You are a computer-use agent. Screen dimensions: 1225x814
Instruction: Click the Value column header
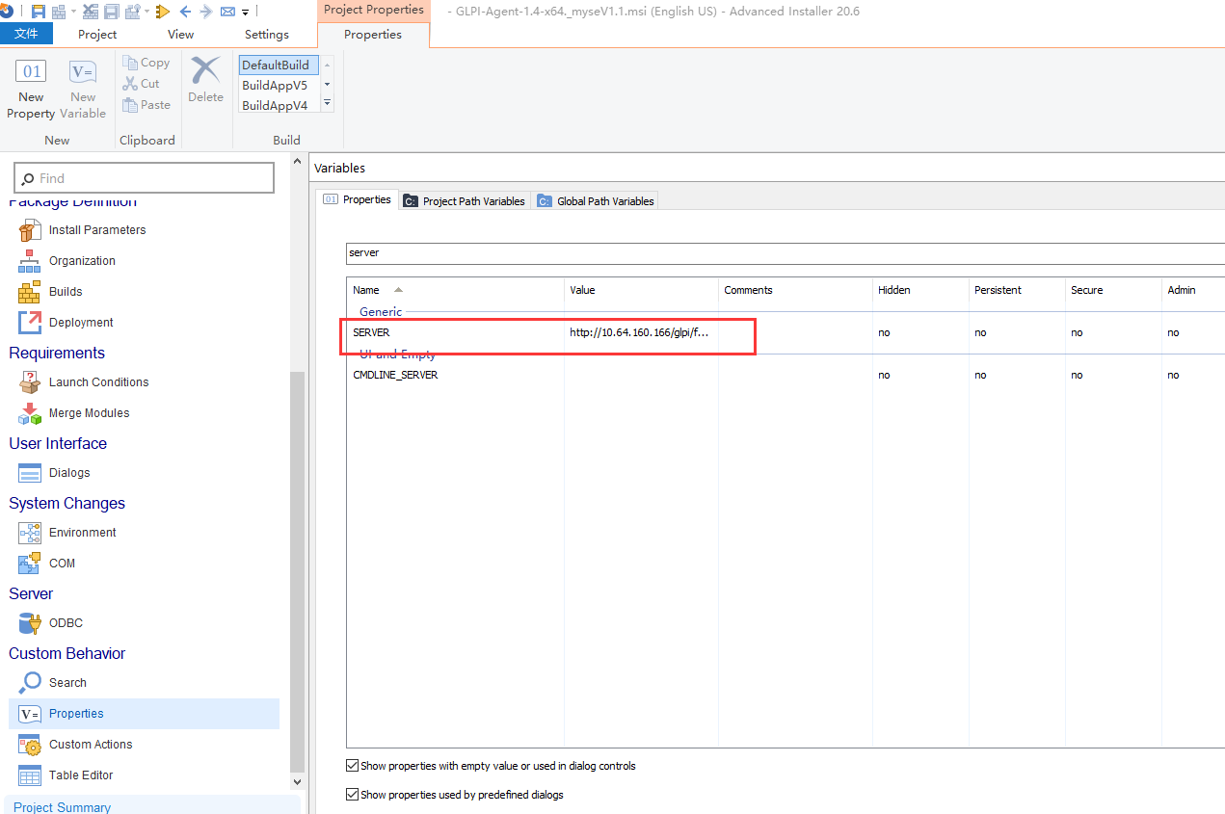[641, 290]
